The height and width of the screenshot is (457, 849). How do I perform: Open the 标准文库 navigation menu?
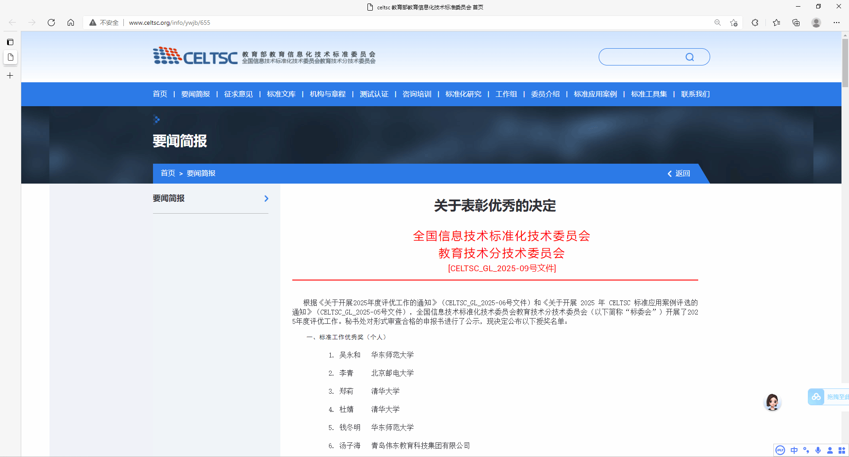(281, 94)
